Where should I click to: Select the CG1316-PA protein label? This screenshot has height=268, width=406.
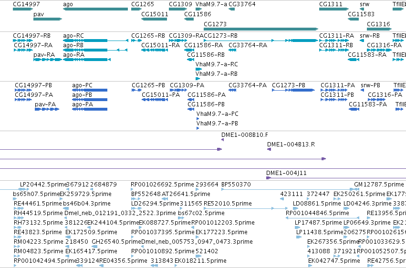pos(385,95)
